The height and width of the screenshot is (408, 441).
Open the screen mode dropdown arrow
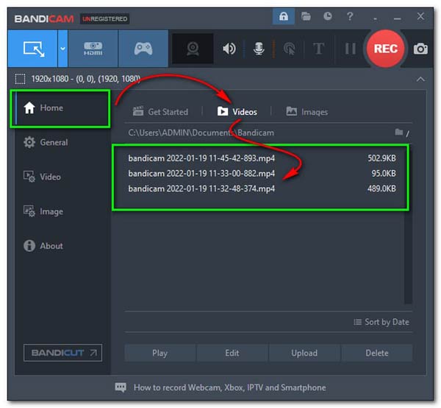coord(62,49)
